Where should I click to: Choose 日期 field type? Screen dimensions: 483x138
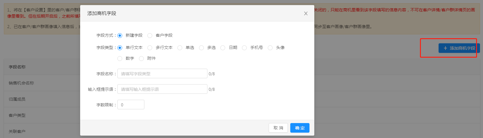pos(223,48)
